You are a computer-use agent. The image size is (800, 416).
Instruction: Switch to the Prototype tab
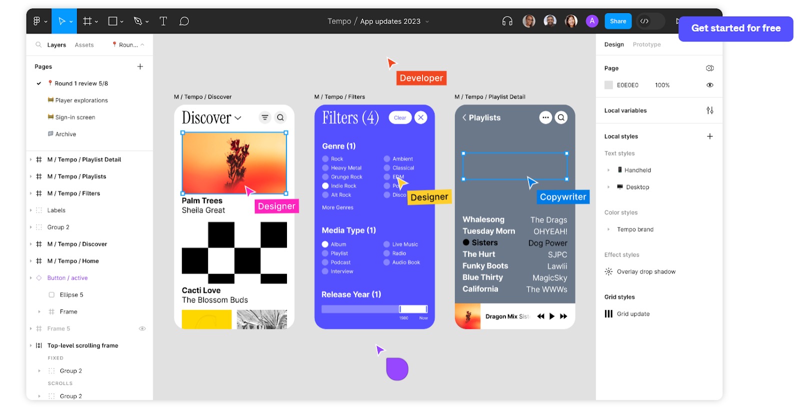click(x=646, y=44)
